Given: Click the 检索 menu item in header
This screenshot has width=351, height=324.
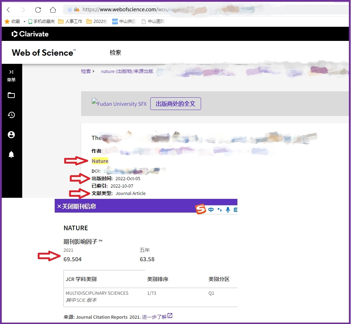Looking at the screenshot, I should pos(115,53).
